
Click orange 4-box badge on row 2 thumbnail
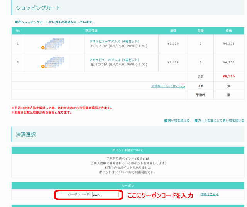point(43,67)
